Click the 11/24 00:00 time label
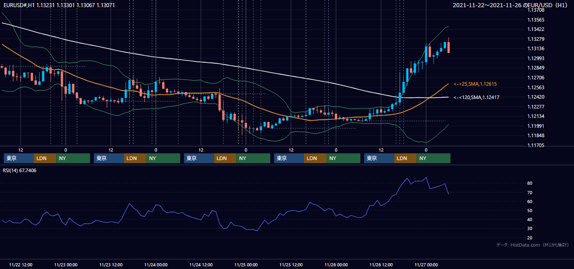This screenshot has height=269, width=574. (156, 265)
